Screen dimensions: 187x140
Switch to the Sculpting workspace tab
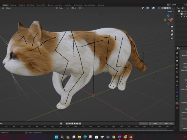click(21, 5)
